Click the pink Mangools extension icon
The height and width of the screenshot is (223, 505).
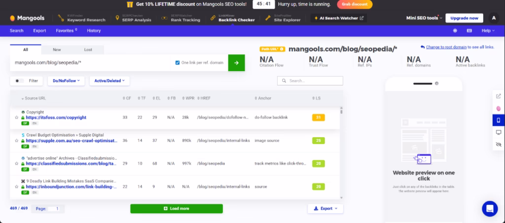(x=499, y=108)
